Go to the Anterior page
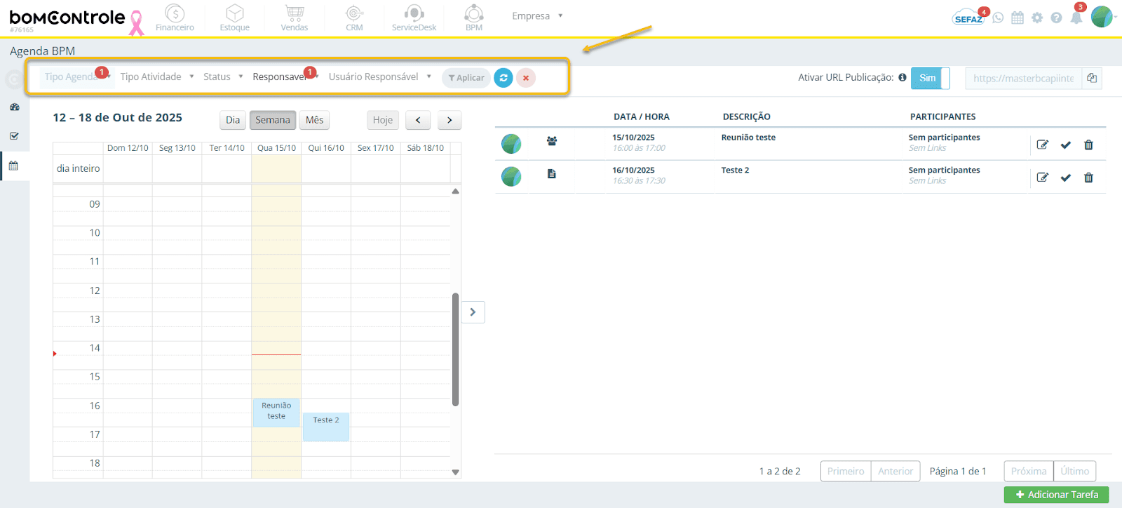The image size is (1122, 508). 895,472
